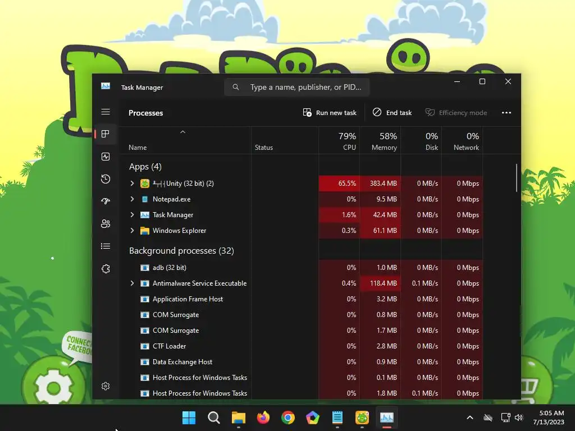The width and height of the screenshot is (575, 431).
Task: Open the Notepad taskbar icon
Action: click(337, 418)
